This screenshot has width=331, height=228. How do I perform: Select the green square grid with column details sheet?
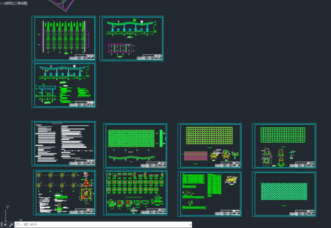(x=284, y=146)
